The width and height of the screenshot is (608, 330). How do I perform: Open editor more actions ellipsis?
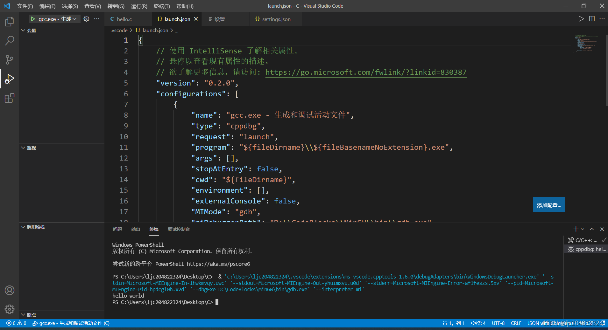602,19
